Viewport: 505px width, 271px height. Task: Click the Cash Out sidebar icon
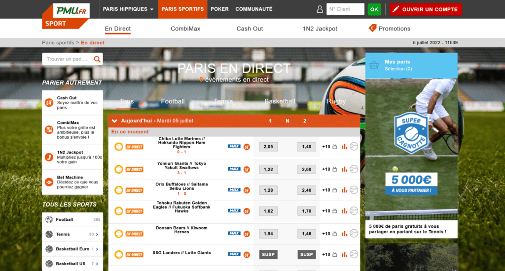[49, 103]
